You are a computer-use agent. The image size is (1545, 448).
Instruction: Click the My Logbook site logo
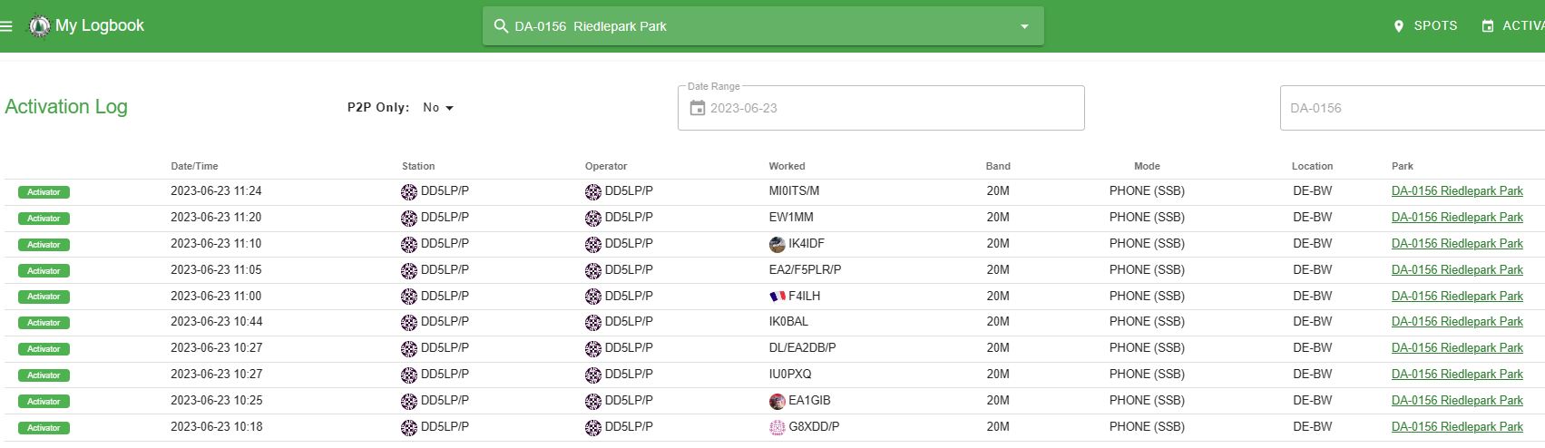[x=39, y=26]
